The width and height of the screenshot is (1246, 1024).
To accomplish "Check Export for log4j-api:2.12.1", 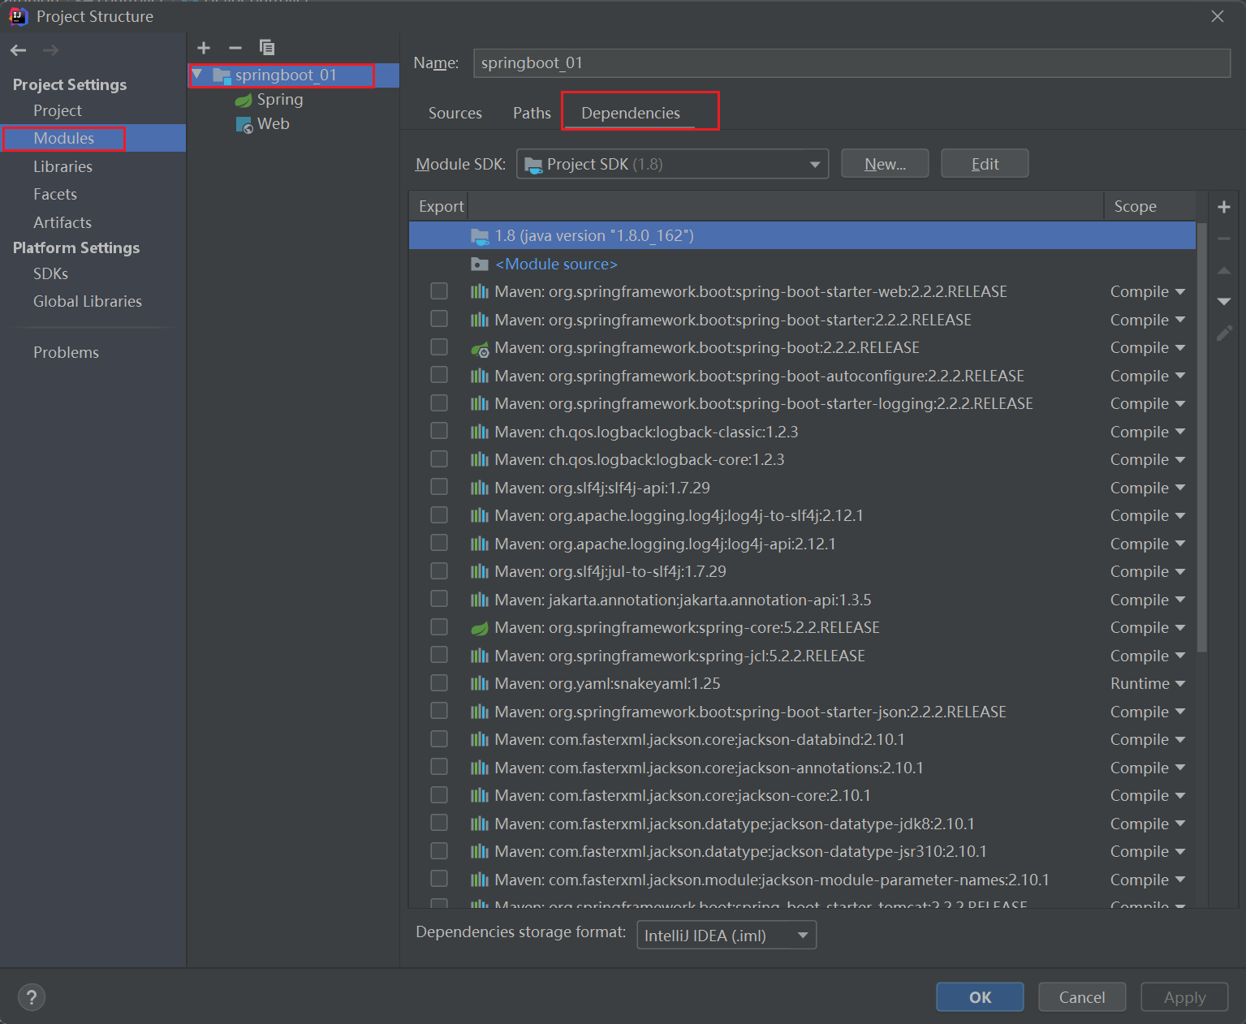I will coord(439,542).
